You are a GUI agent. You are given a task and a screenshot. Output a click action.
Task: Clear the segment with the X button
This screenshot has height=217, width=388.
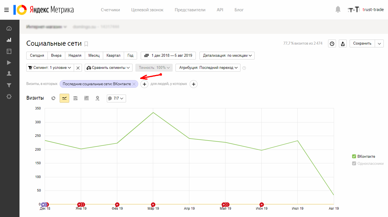pos(78,68)
